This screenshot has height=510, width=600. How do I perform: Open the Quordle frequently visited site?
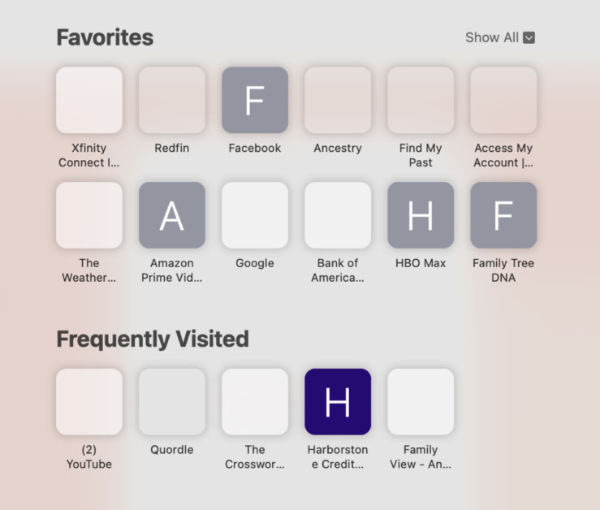click(x=172, y=402)
